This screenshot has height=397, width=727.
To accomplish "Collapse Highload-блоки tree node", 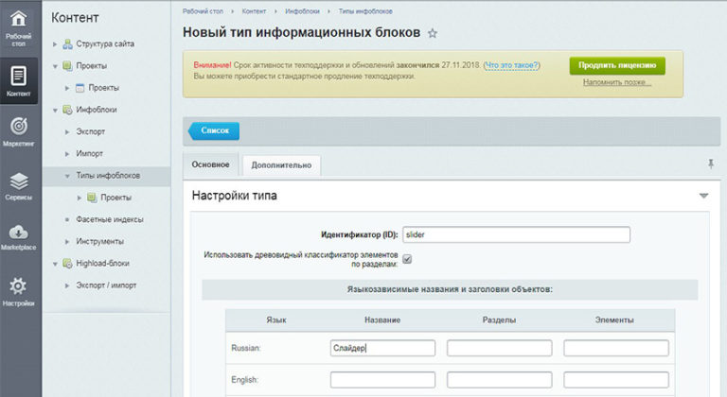I will point(55,264).
